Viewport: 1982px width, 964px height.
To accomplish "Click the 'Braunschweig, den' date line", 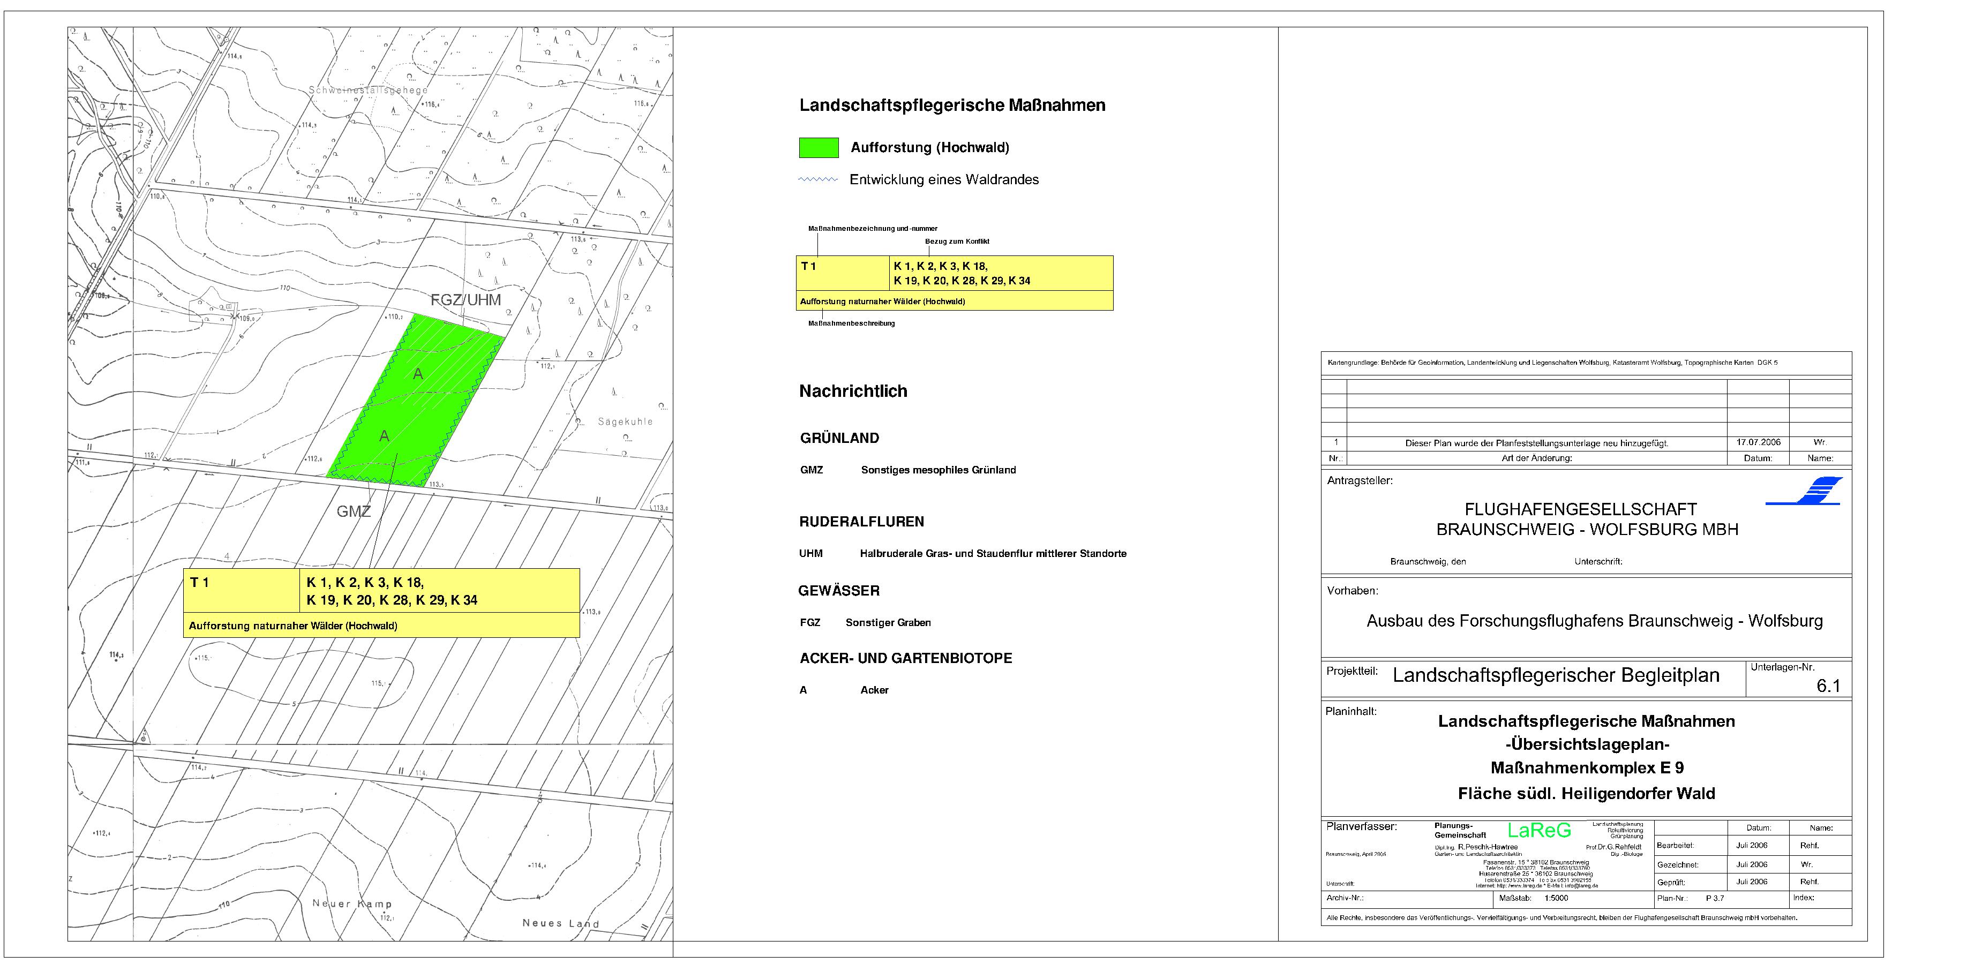I will point(1428,562).
